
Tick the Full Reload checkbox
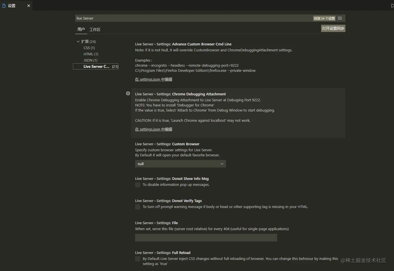(x=138, y=259)
